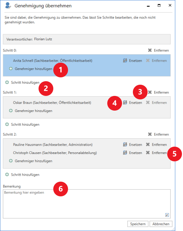Click the remove X icon for Pauline Hausmann

click(148, 145)
